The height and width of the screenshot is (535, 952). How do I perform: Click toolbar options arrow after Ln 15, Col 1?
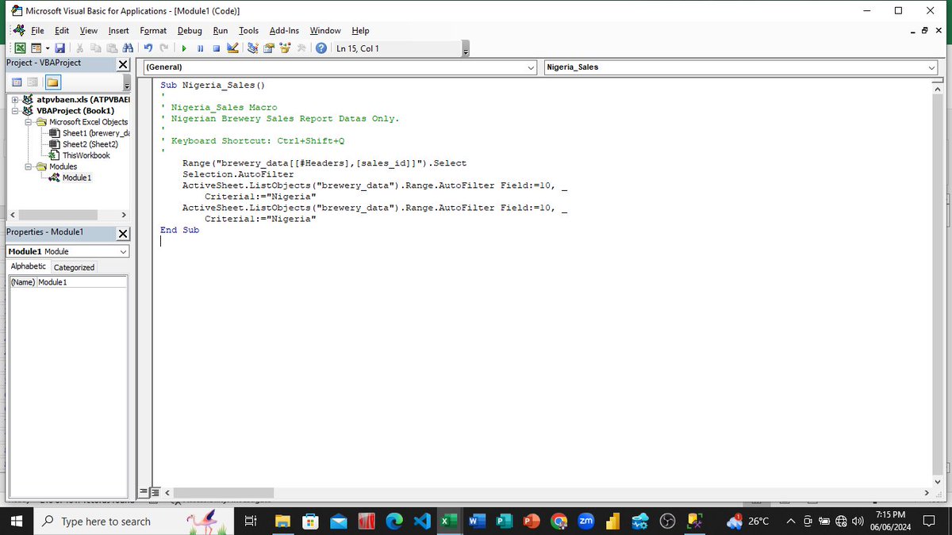(x=466, y=50)
